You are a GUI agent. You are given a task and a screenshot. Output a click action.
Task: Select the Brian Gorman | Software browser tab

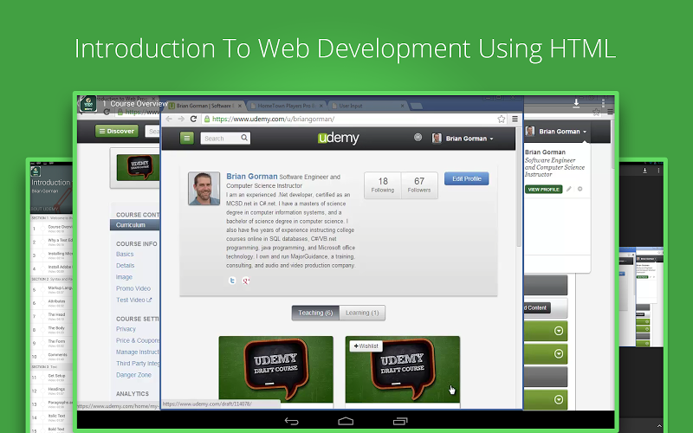coord(205,106)
